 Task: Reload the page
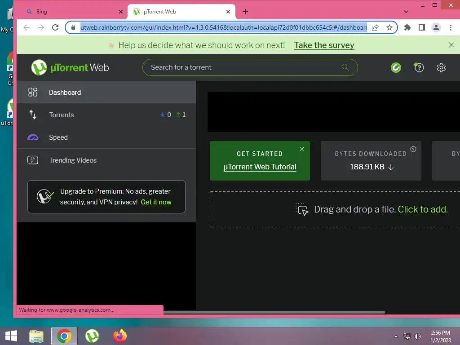coord(55,27)
